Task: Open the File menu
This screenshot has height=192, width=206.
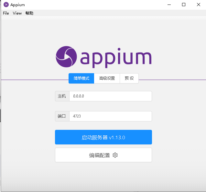Action: [6, 13]
